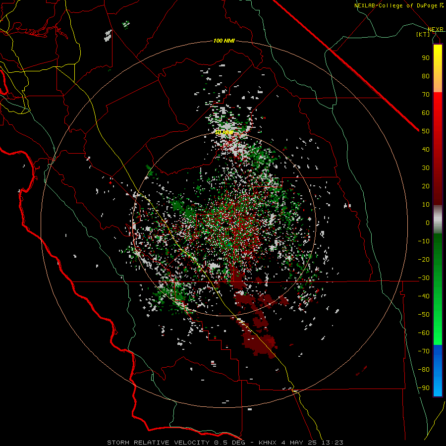Screen dimensions: 446x446
Task: Click the KHNX station identifier in caption
Action: click(268, 443)
